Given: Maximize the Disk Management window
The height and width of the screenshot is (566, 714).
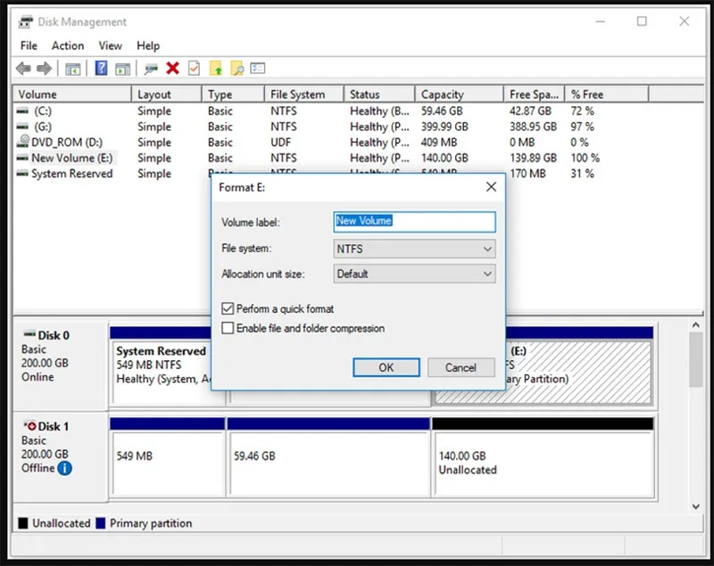Looking at the screenshot, I should [x=642, y=21].
